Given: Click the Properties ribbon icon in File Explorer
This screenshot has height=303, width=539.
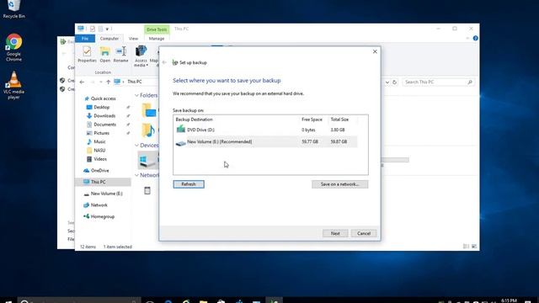Looking at the screenshot, I should (x=87, y=54).
